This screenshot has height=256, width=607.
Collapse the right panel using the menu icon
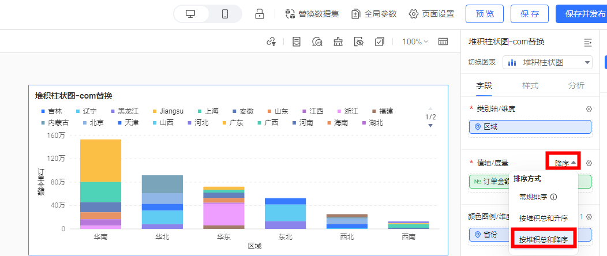pos(588,42)
